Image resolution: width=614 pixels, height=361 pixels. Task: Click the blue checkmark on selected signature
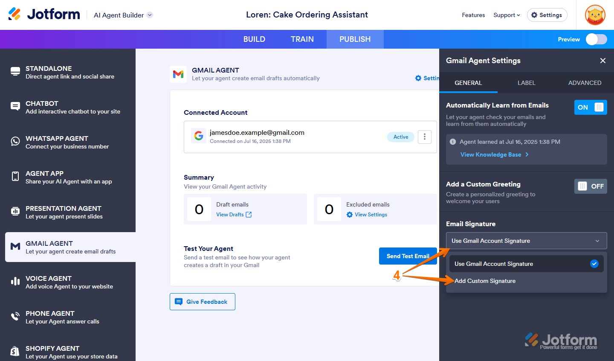tap(594, 264)
